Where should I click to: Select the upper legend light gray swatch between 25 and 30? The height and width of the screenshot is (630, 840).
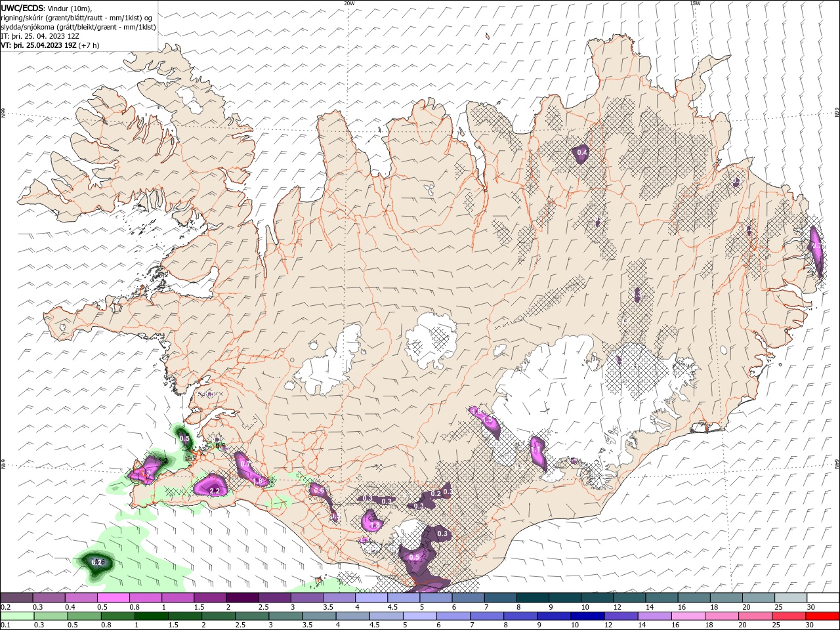791,598
